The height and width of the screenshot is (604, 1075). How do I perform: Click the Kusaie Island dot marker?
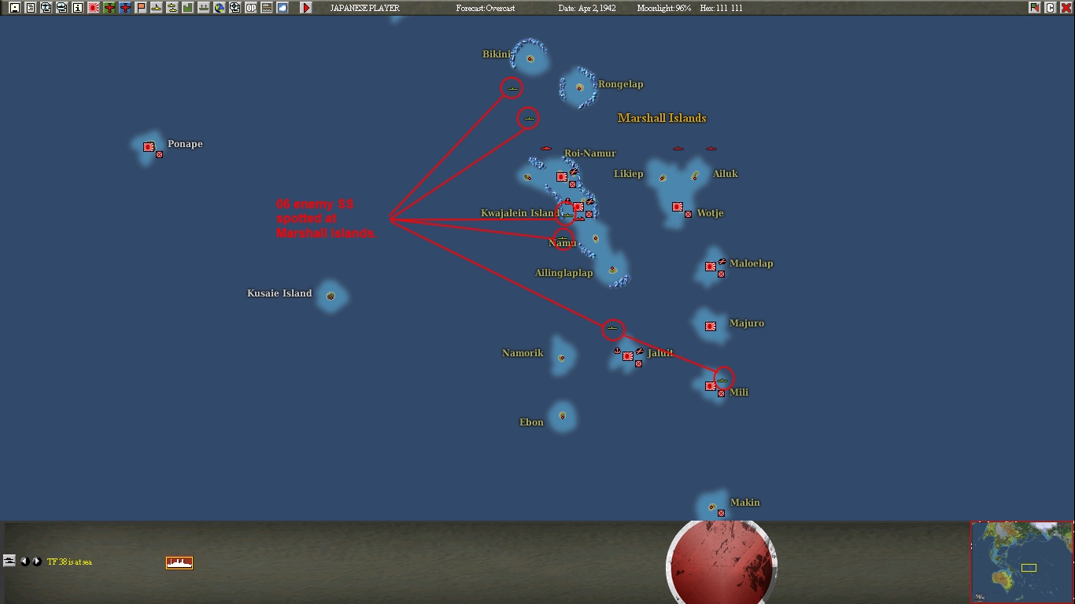click(331, 296)
